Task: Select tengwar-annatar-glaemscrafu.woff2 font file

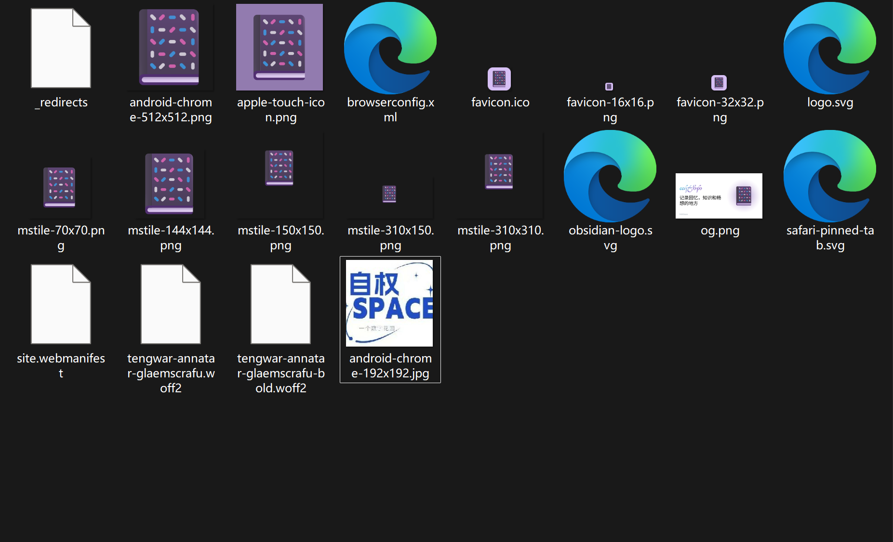Action: pyautogui.click(x=171, y=304)
